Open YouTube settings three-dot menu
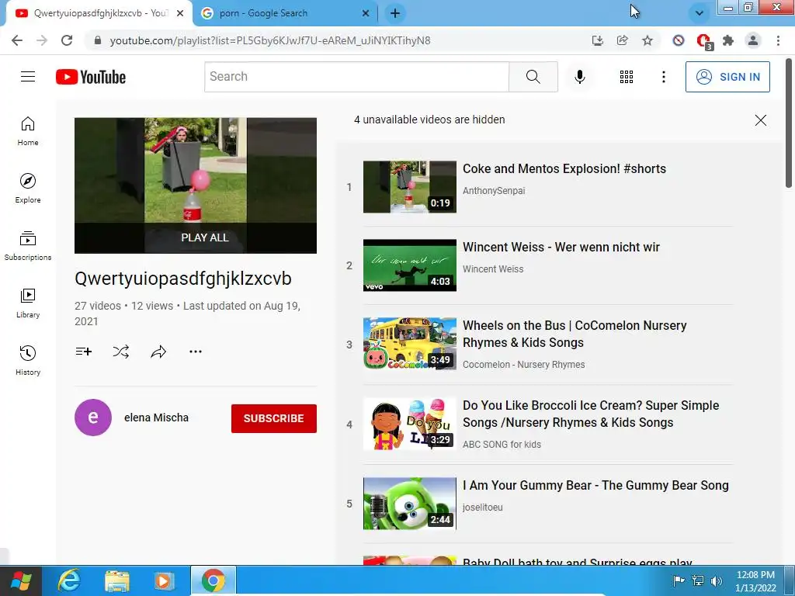Viewport: 795px width, 596px height. (663, 77)
